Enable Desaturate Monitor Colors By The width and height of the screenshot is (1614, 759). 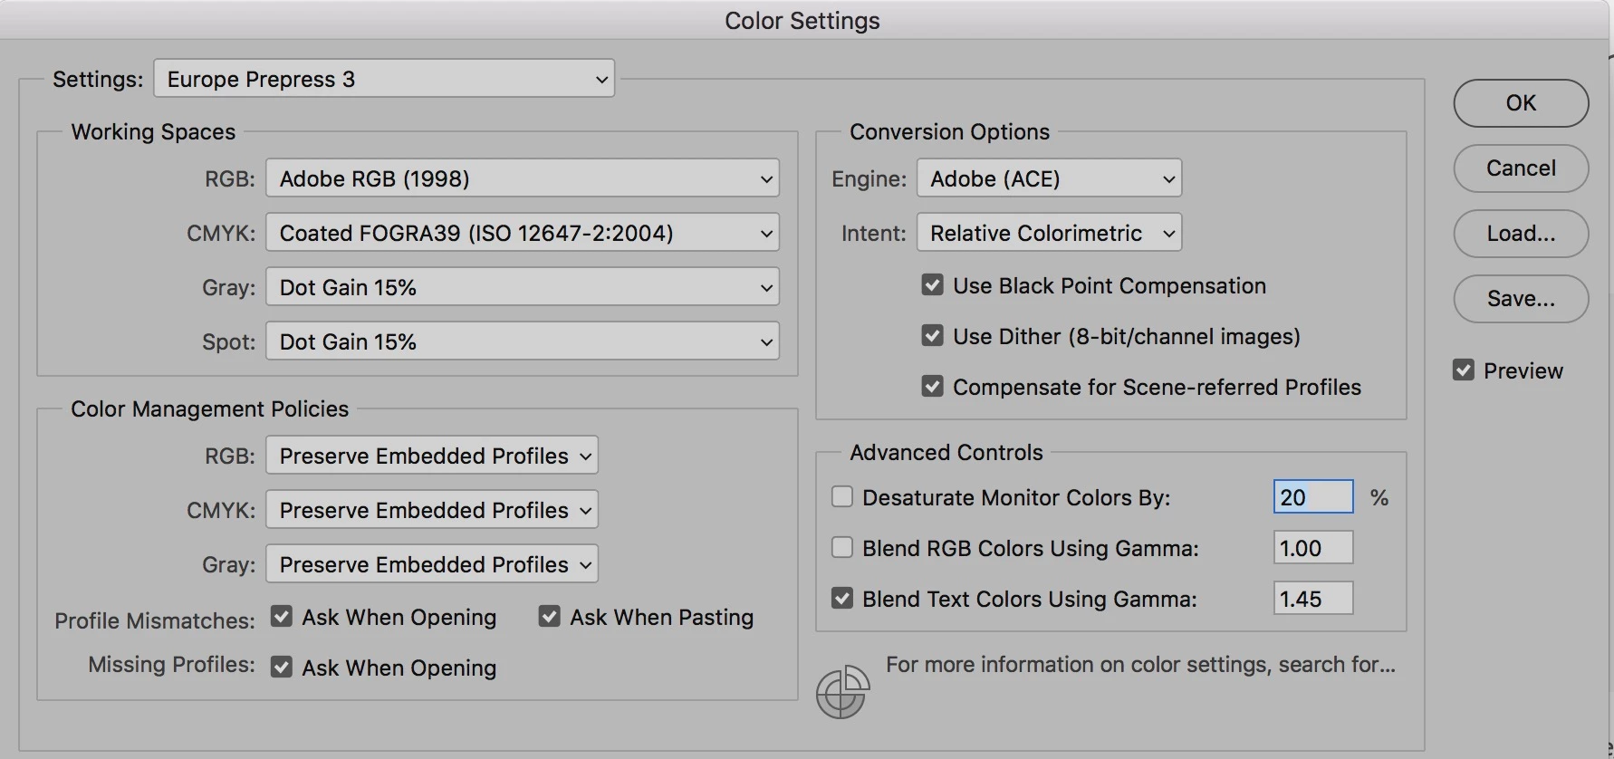click(x=842, y=497)
